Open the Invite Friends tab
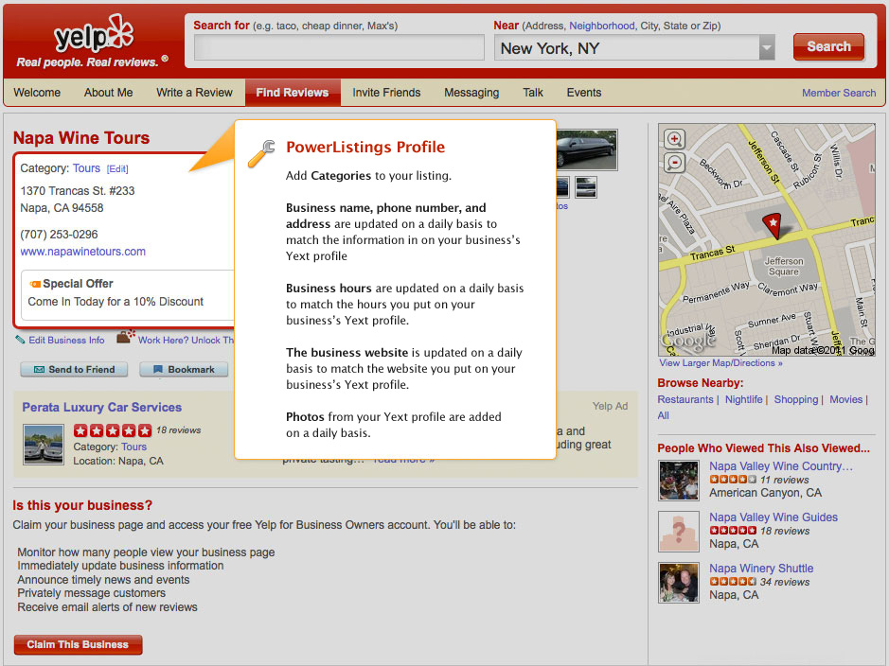Viewport: 889px width, 666px height. point(386,93)
